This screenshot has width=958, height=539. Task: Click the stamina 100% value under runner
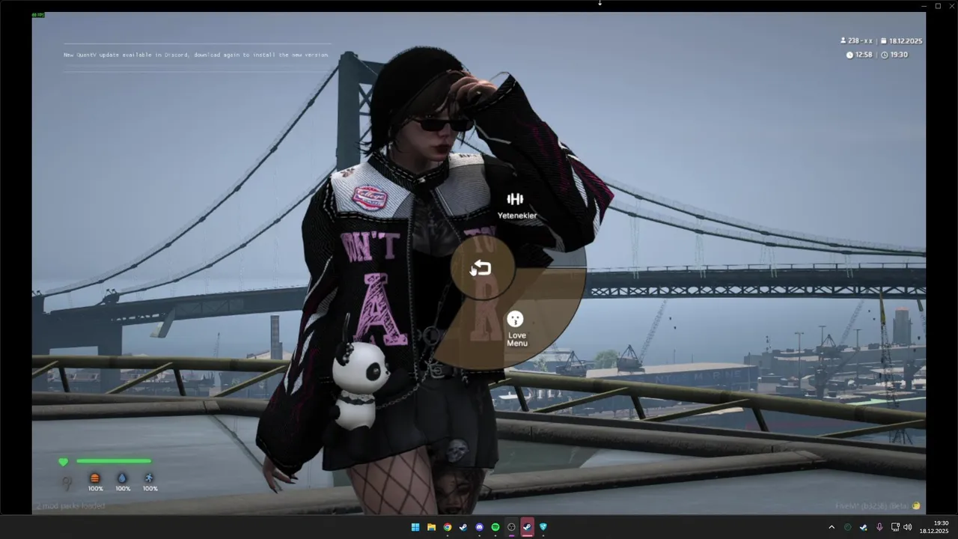pyautogui.click(x=150, y=489)
